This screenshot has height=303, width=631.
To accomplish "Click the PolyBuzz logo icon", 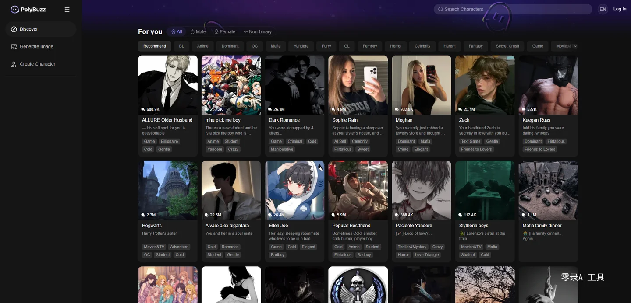I will pos(15,10).
